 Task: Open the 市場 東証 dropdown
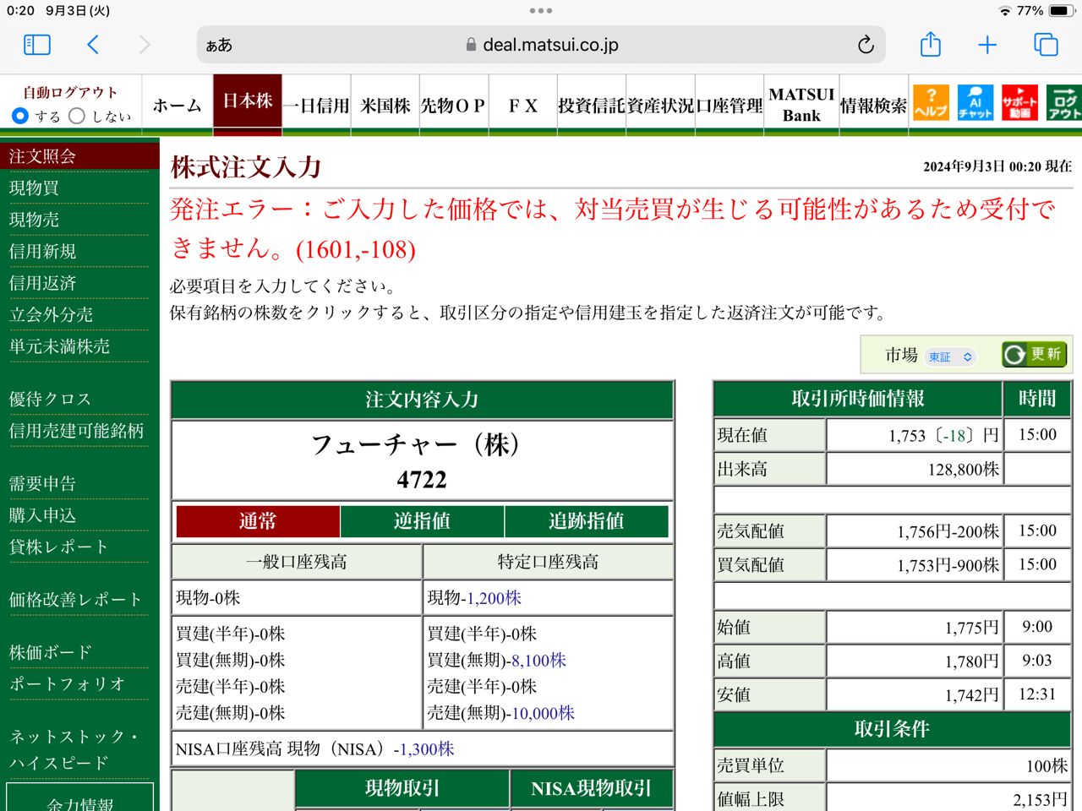pyautogui.click(x=950, y=357)
